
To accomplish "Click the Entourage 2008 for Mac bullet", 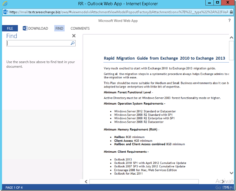I will click(x=145, y=170).
